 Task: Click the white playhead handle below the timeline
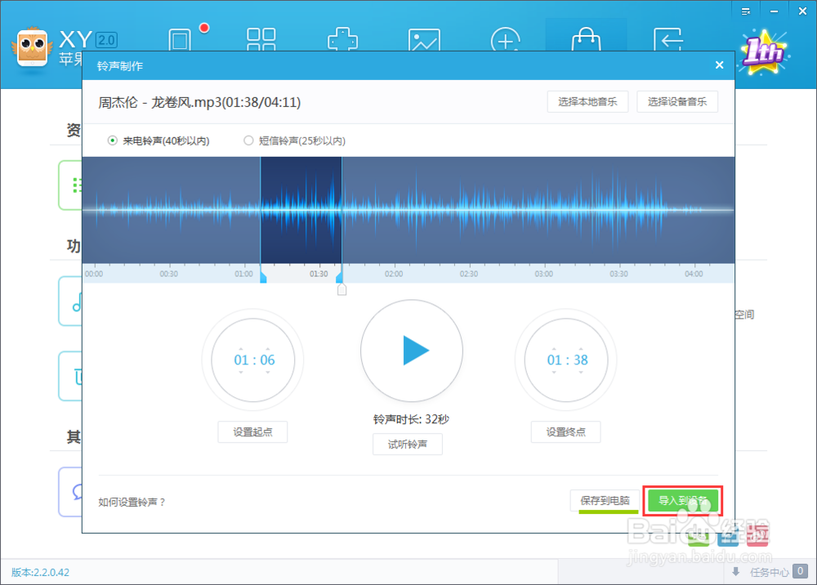[x=342, y=289]
